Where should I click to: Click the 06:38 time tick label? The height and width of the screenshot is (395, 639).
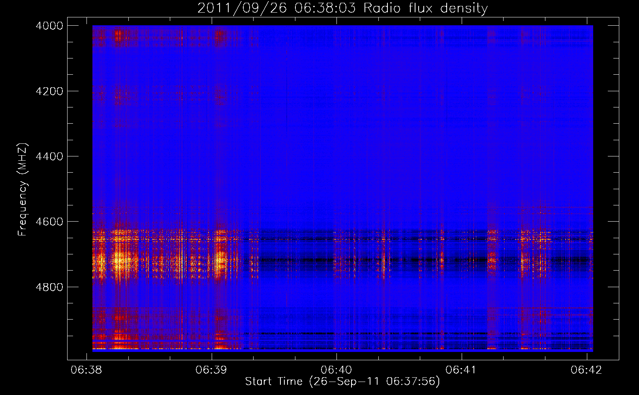pos(86,370)
